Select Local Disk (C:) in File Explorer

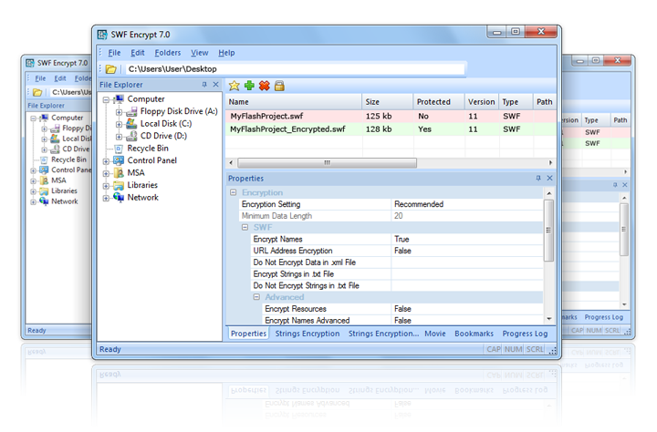click(165, 123)
